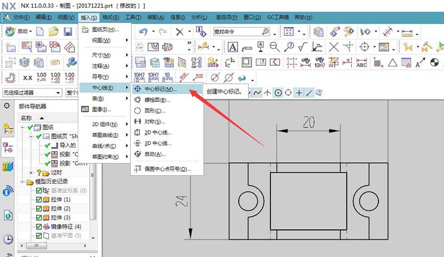This screenshot has width=444, height=257.
Task: Click navigator vertical scrollbar down arrow
Action: tap(93, 238)
